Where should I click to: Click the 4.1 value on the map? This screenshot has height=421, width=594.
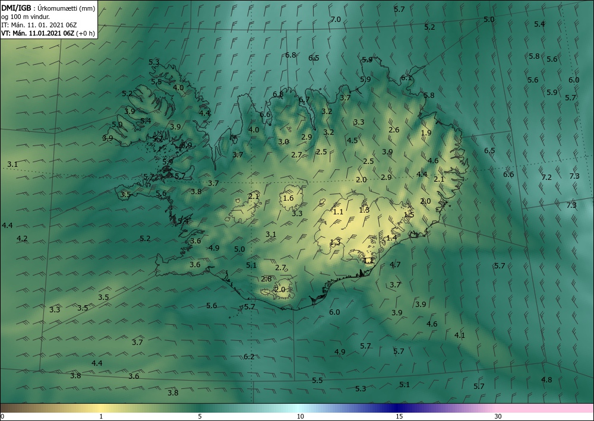pyautogui.click(x=460, y=335)
